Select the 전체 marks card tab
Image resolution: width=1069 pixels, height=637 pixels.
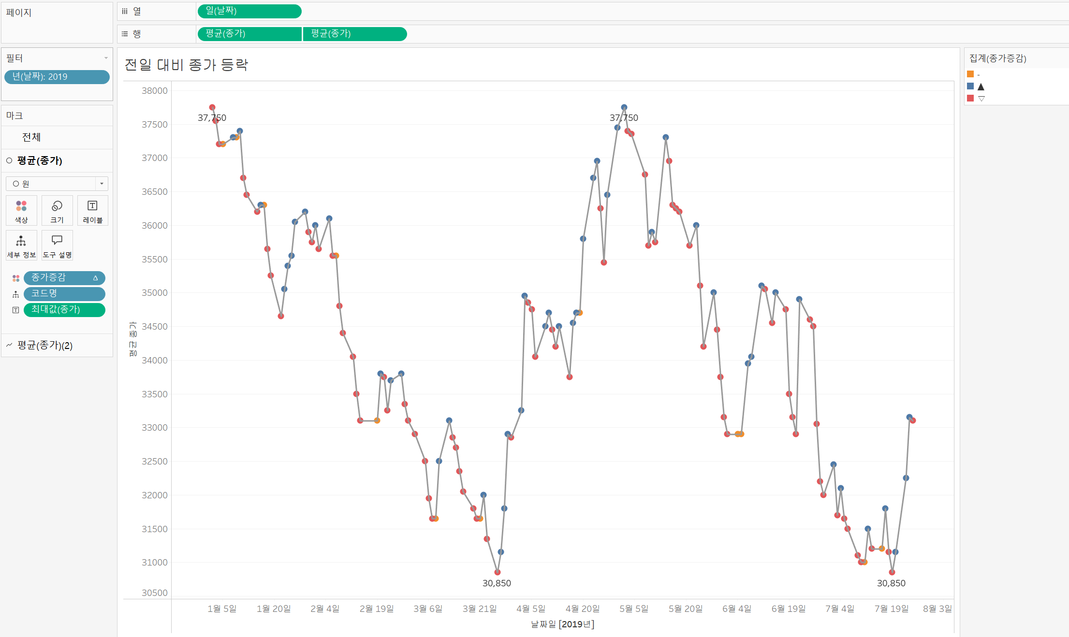[31, 137]
